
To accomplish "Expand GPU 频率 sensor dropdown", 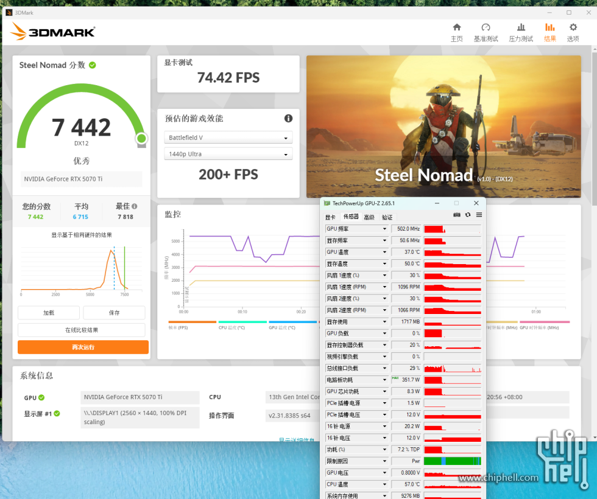I will coord(384,229).
